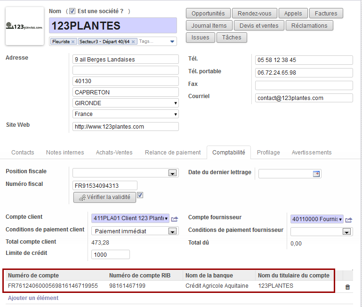The image size is (362, 307).
Task: Click the empty second address line field
Action: (126, 70)
